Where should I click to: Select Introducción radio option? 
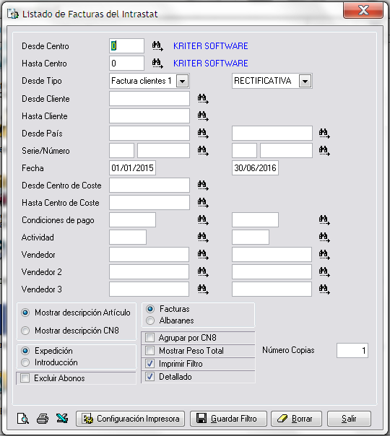pos(25,362)
